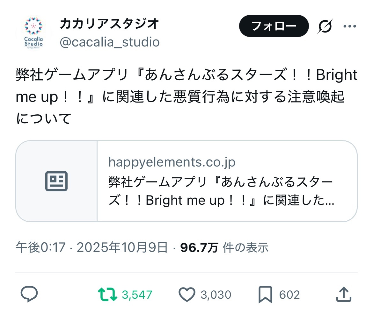Select the tweet body text

186,97
